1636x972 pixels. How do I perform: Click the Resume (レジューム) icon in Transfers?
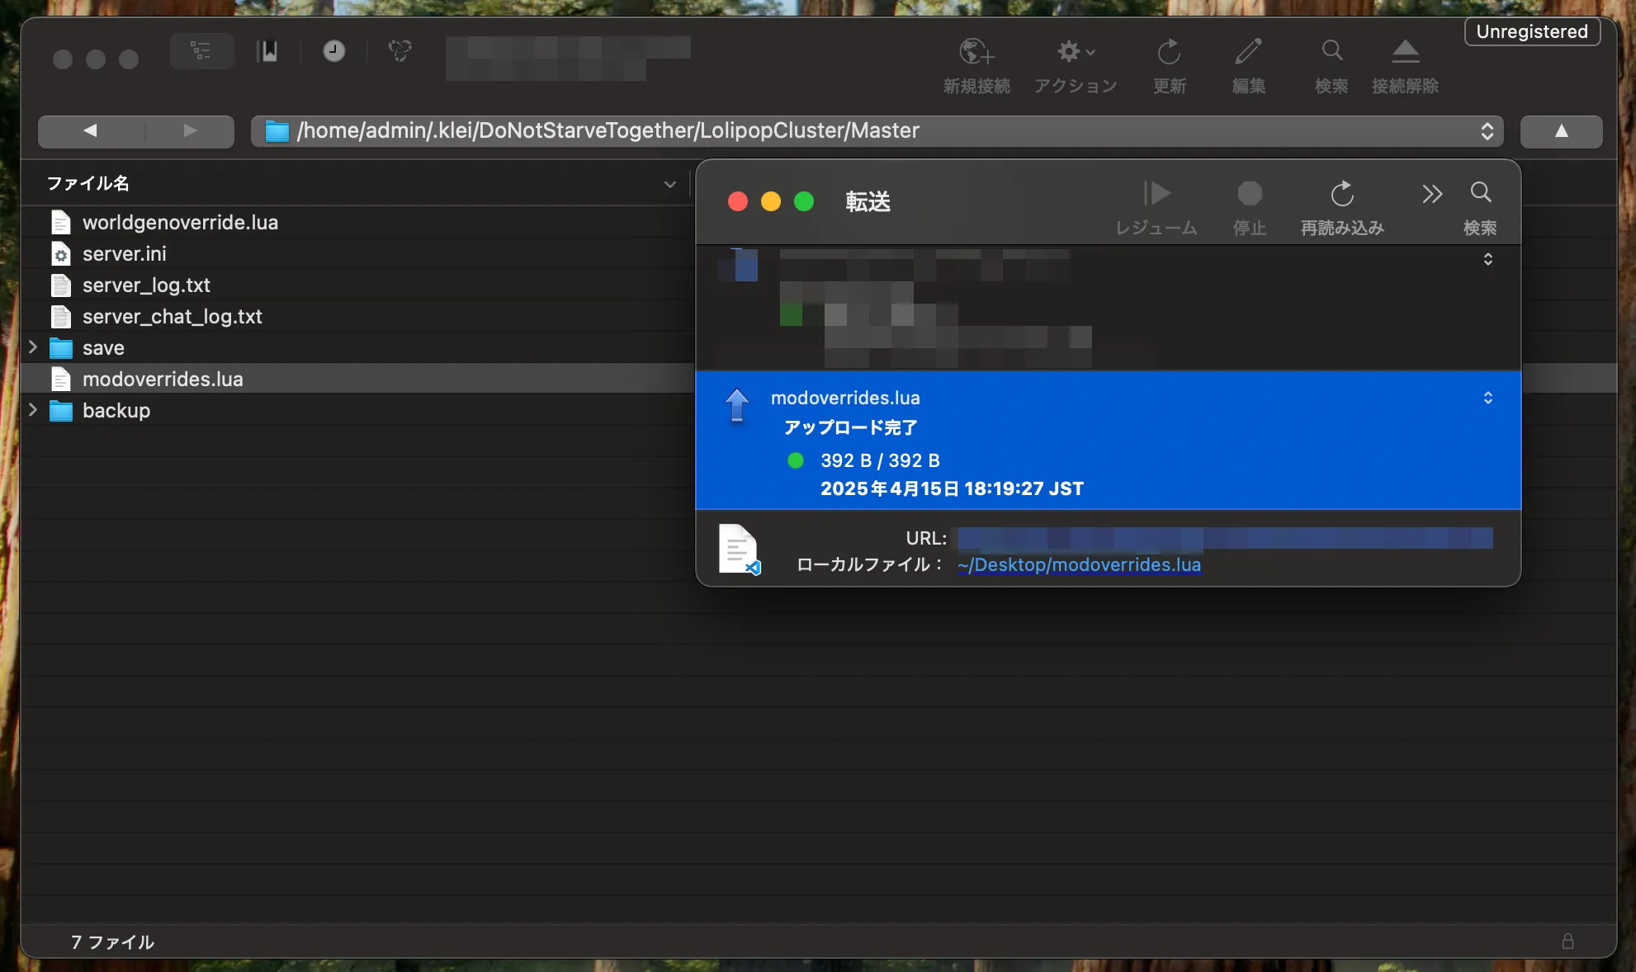pos(1156,193)
